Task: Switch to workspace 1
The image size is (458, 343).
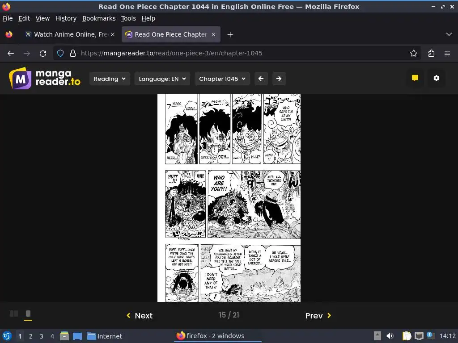Action: coord(20,336)
